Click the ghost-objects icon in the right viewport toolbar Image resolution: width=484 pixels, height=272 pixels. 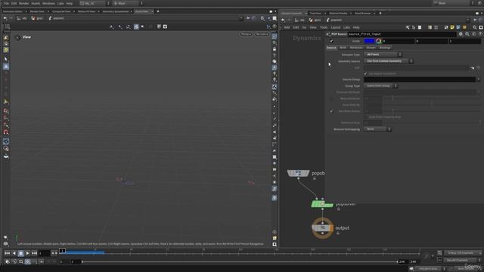(275, 61)
